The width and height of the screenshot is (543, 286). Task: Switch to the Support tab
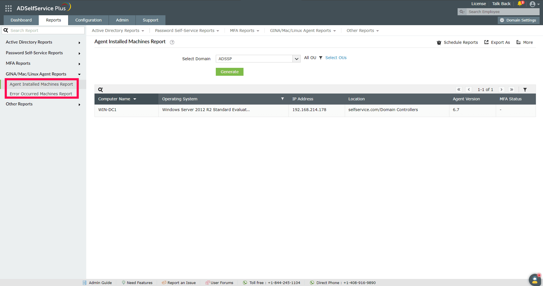pyautogui.click(x=150, y=20)
